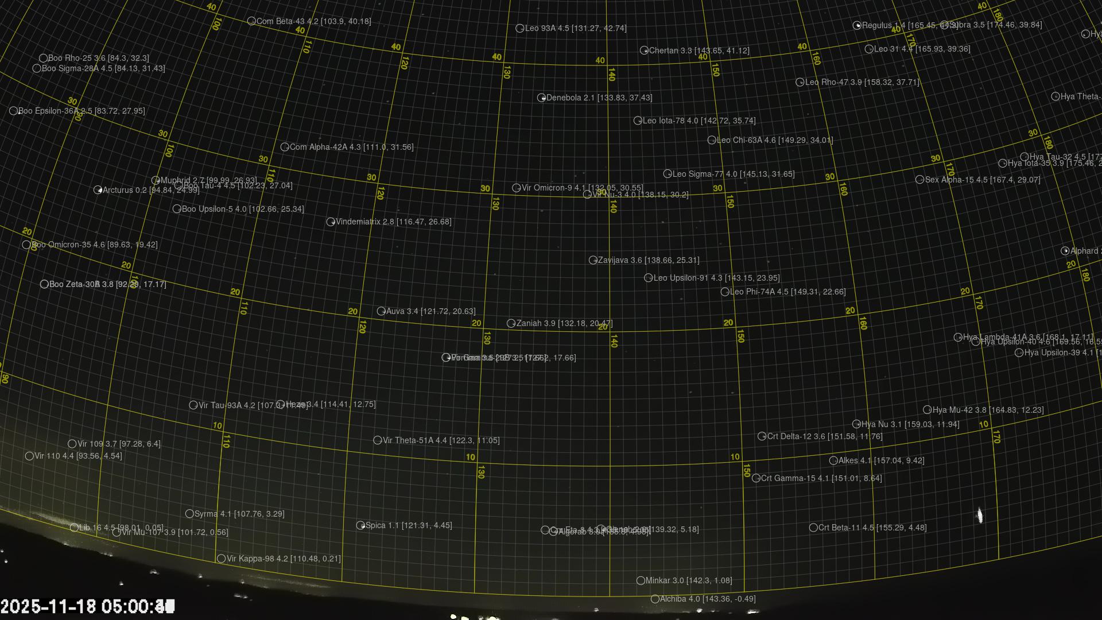
Task: Select the Denebola star marker circle
Action: [x=541, y=98]
